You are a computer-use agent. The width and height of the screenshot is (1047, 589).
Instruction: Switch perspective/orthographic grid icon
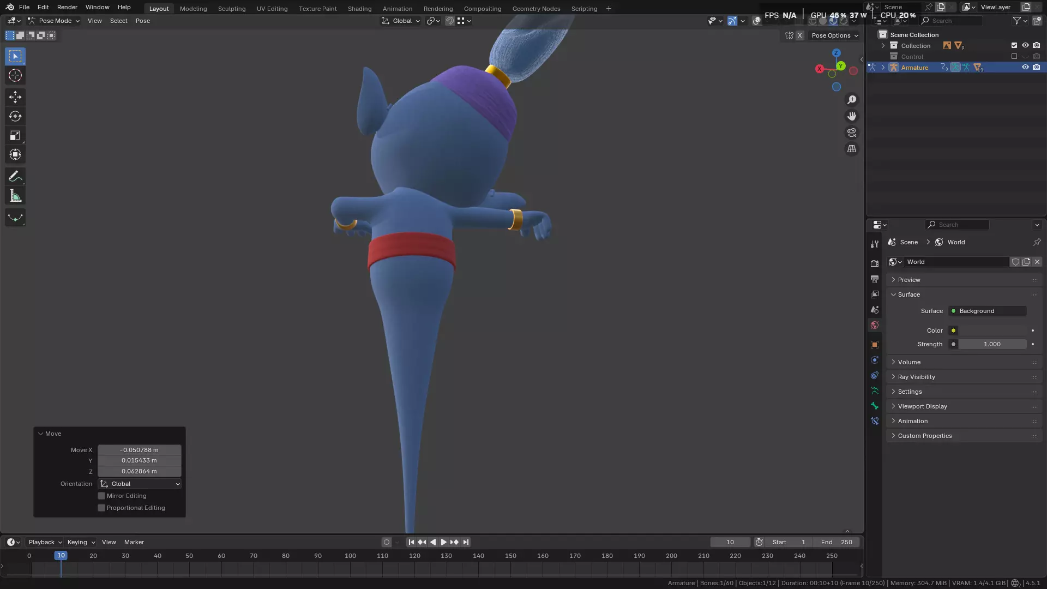click(x=852, y=149)
